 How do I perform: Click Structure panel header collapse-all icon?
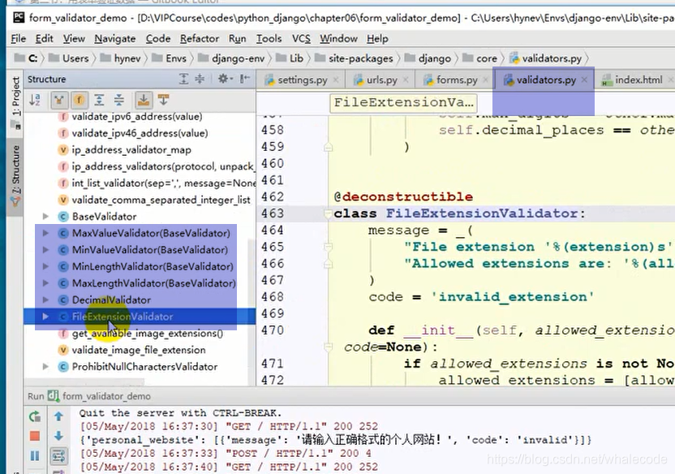pyautogui.click(x=200, y=79)
